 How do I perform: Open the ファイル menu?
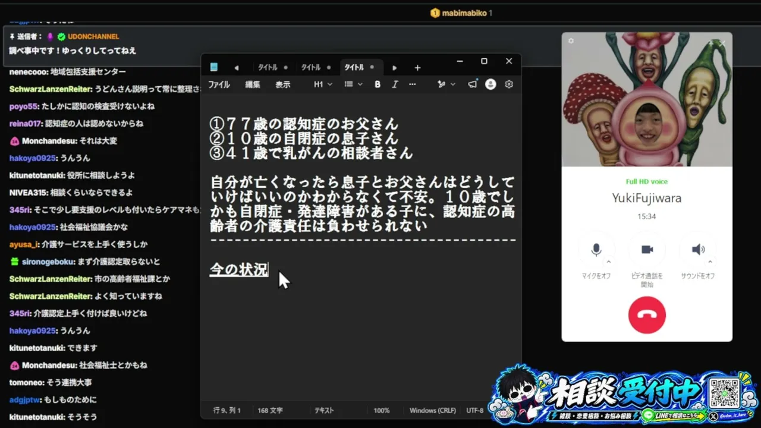click(x=219, y=84)
